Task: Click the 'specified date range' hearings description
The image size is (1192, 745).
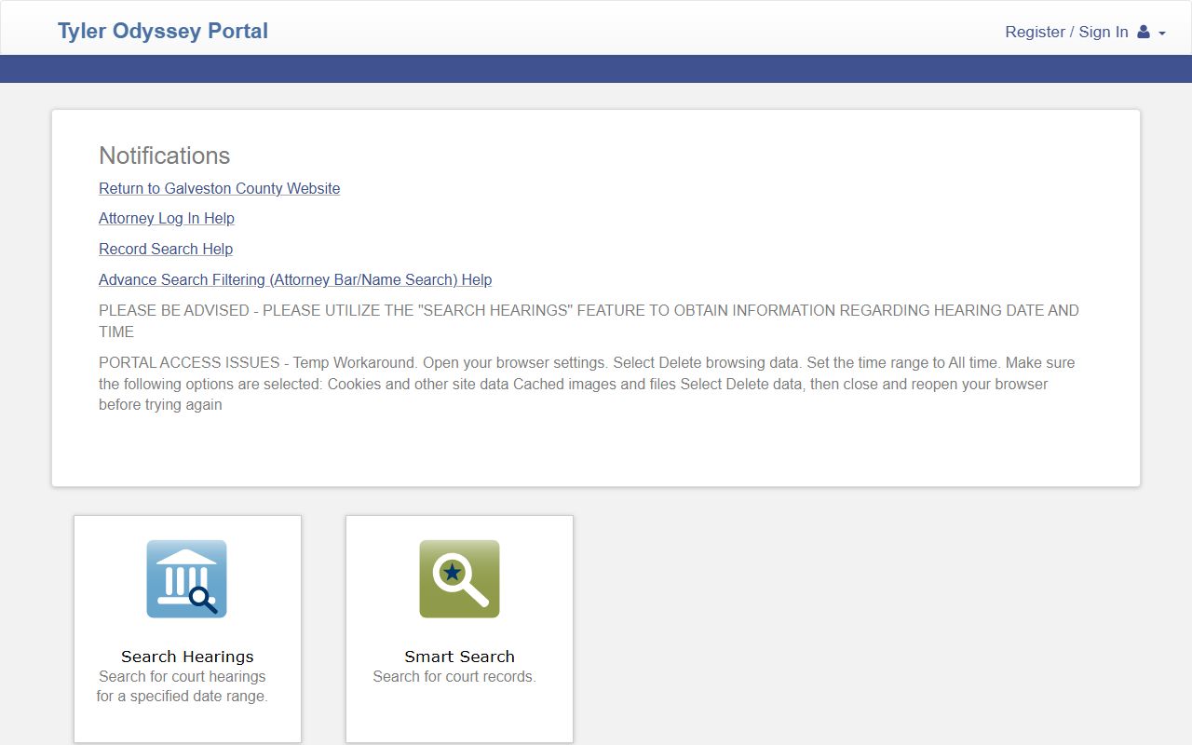Action: 182,686
